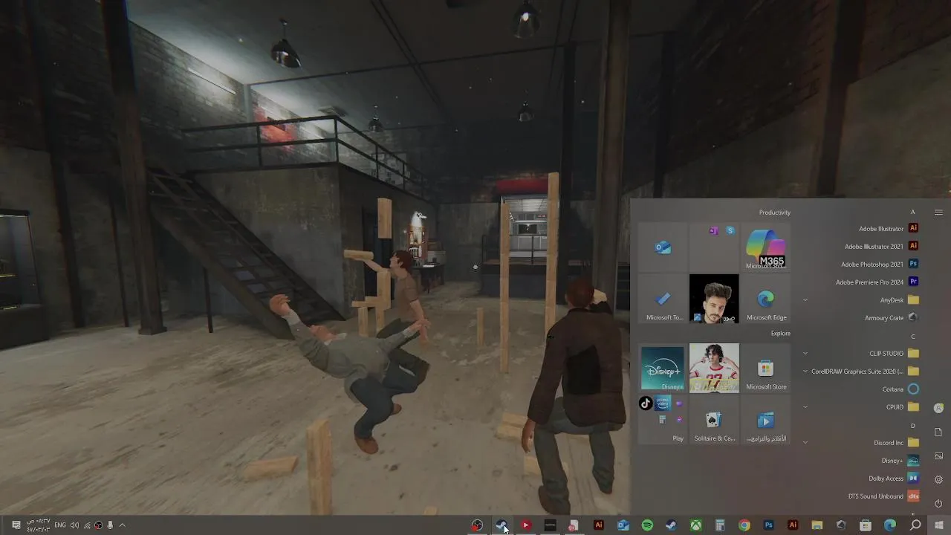Open the Solitaire & Casual Games tile

[714, 420]
